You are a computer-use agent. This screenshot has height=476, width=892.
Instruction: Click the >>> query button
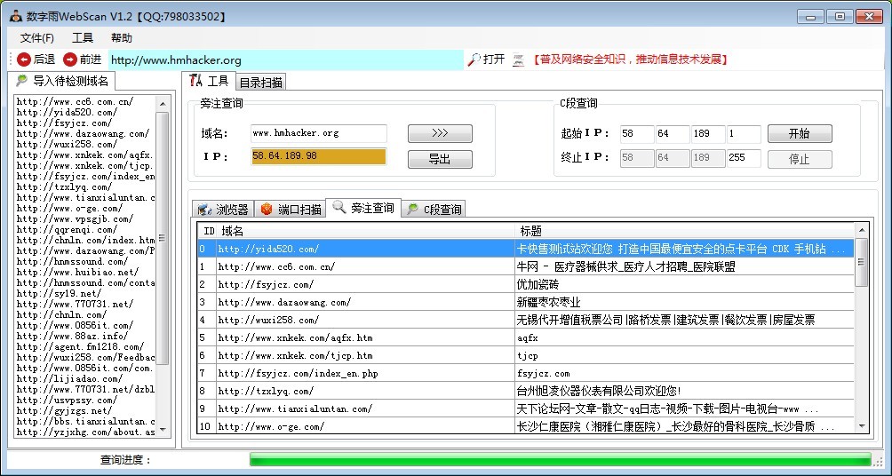click(440, 133)
